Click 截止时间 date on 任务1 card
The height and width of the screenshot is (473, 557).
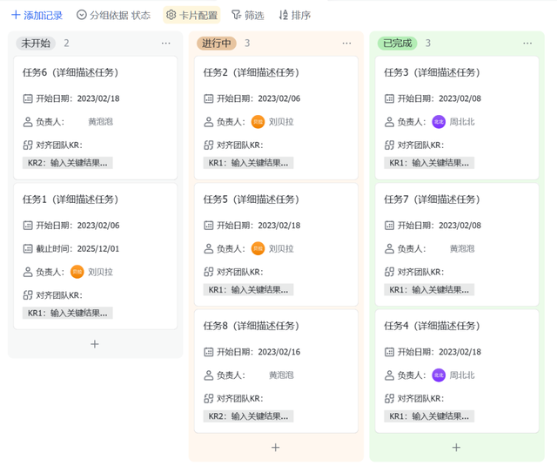tap(98, 248)
